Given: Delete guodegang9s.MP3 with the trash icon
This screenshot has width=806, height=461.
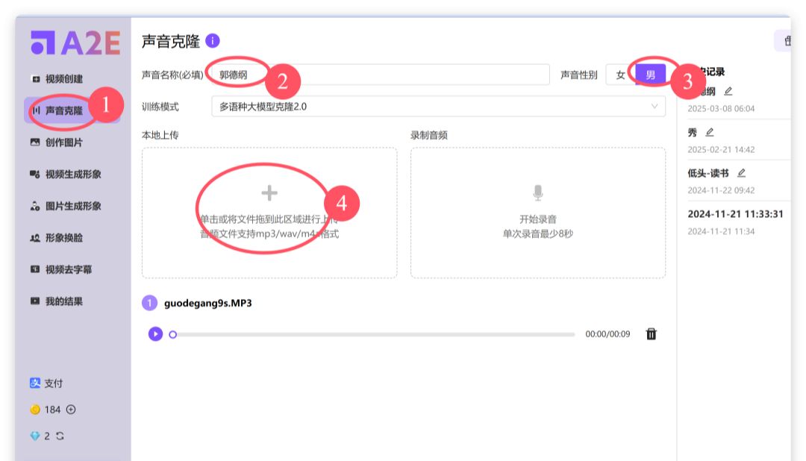Looking at the screenshot, I should [651, 334].
